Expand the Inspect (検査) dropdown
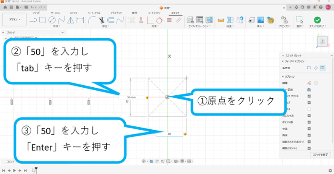This screenshot has width=334, height=174. pos(230,26)
